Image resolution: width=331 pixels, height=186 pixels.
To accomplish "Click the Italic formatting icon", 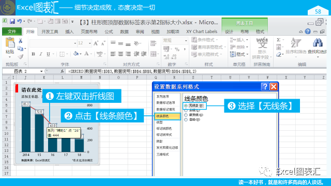I will [41, 54].
